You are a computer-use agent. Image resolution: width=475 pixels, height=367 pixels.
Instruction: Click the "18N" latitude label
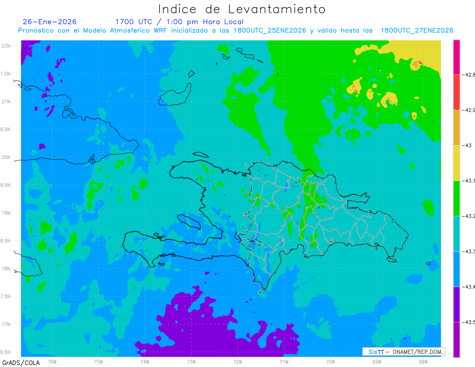pos(7,269)
